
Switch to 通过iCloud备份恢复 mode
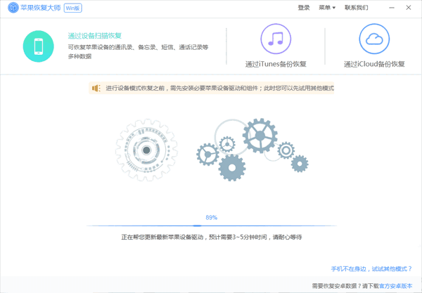point(374,64)
